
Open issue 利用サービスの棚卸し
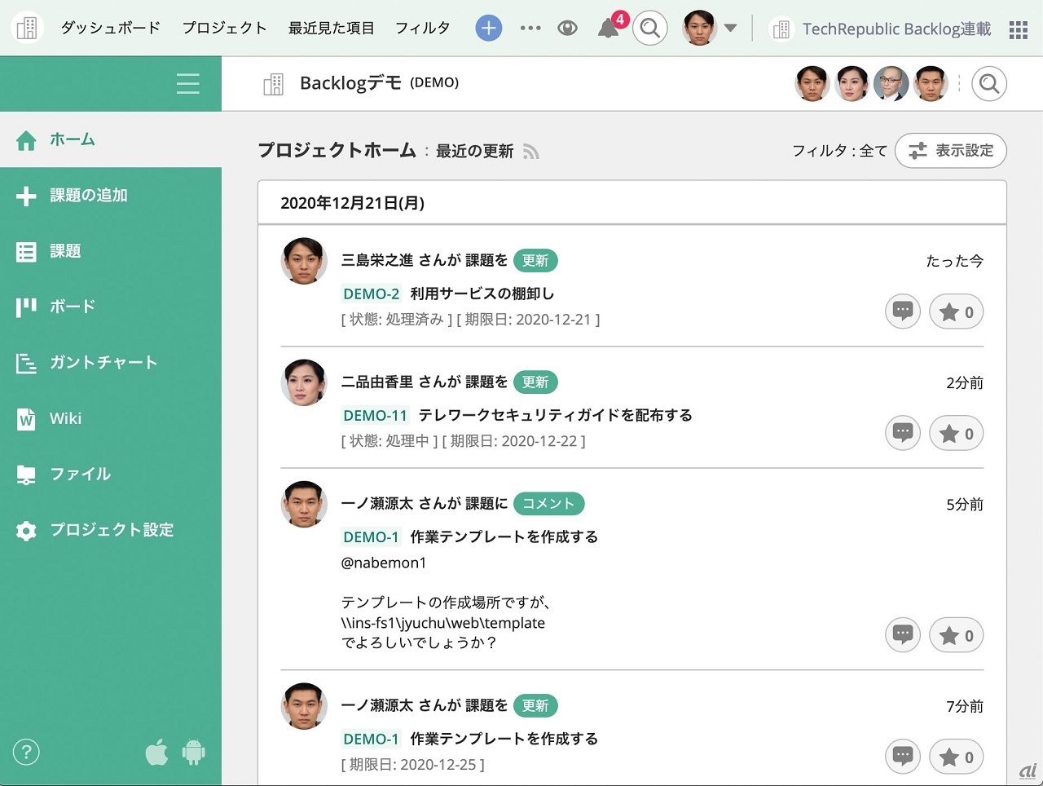(482, 294)
